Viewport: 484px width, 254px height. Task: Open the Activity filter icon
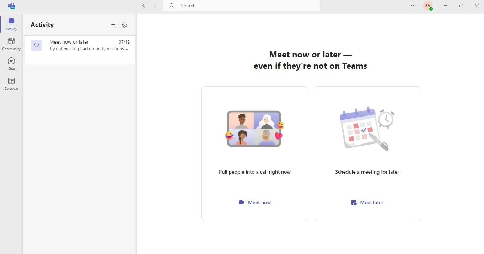(x=113, y=25)
